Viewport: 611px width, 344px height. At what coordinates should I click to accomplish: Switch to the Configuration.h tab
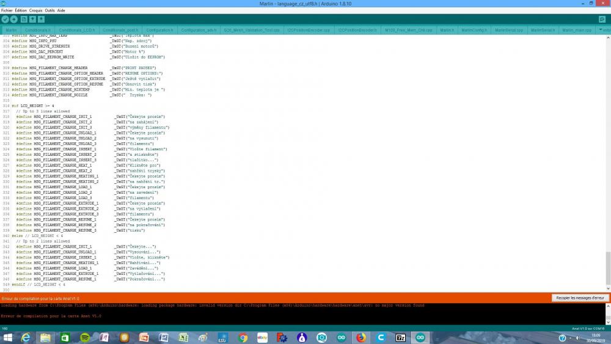pyautogui.click(x=159, y=30)
